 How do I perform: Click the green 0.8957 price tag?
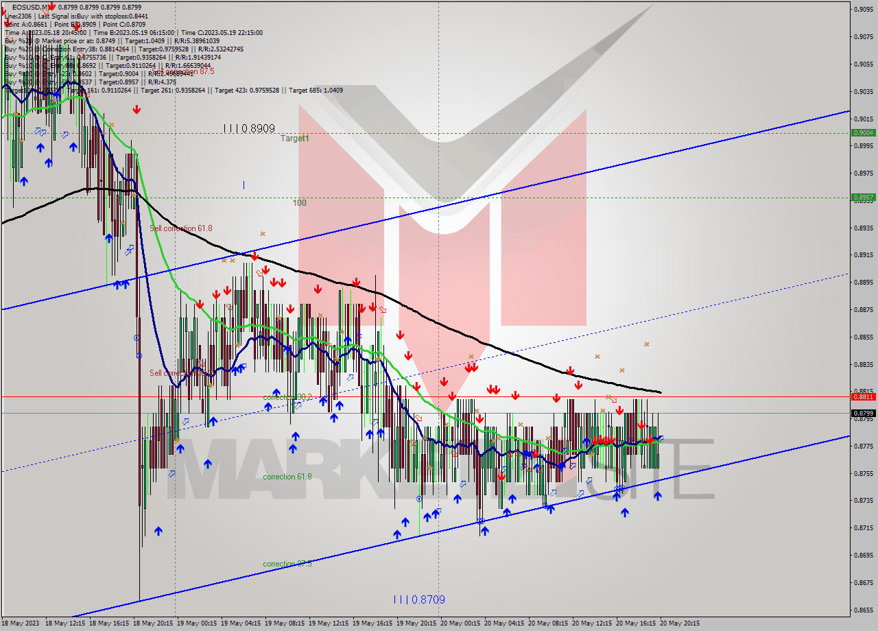click(862, 197)
